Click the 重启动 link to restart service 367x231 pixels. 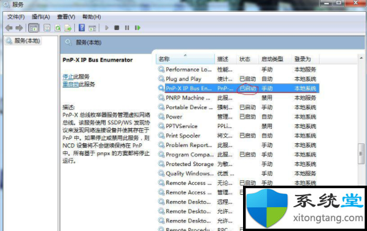[x=71, y=85]
